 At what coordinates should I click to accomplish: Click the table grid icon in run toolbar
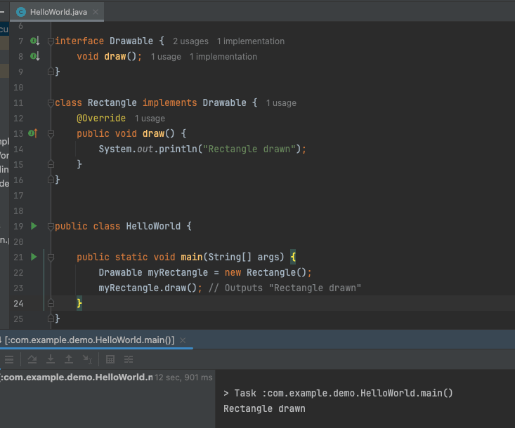(x=110, y=359)
